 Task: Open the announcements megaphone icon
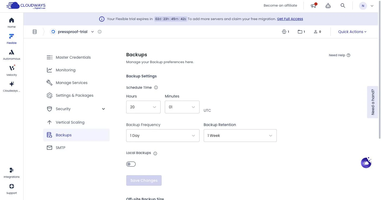click(314, 6)
